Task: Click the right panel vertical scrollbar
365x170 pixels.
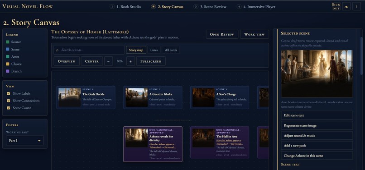Action: tap(361, 55)
